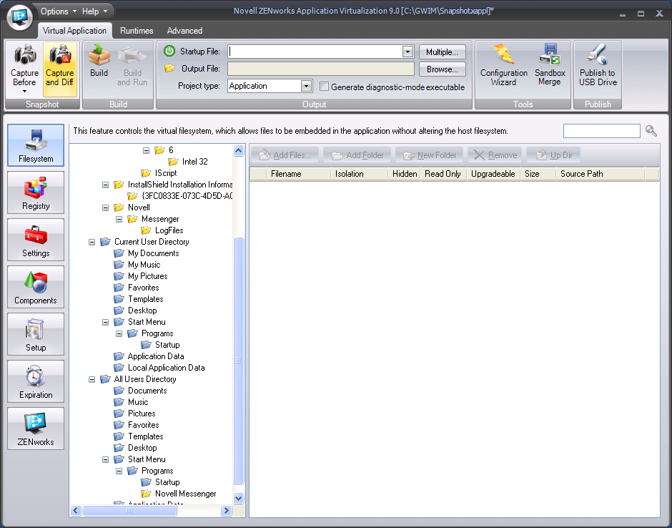Launch Sandbox Merge tool
Viewport: 672px width, 528px height.
[550, 66]
